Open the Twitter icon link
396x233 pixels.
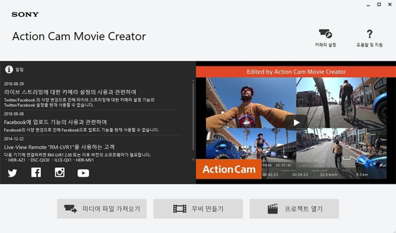[x=12, y=173]
